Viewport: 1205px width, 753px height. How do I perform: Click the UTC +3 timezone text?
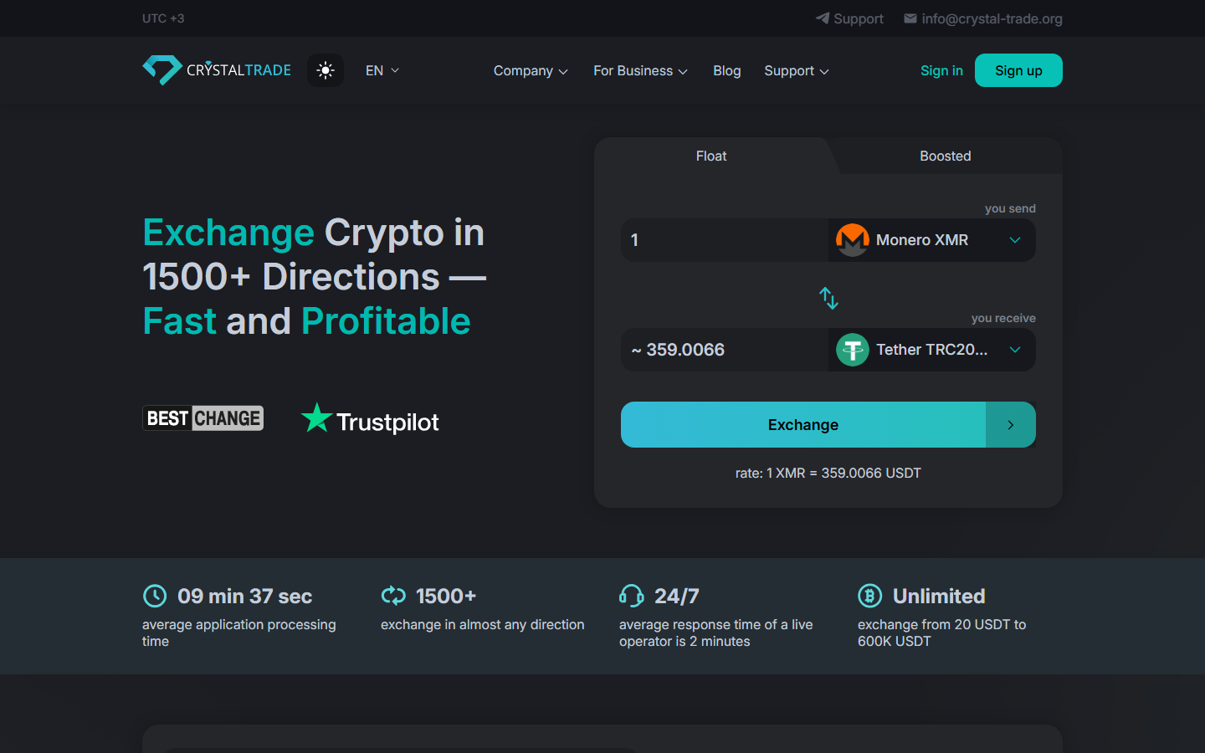pyautogui.click(x=163, y=18)
